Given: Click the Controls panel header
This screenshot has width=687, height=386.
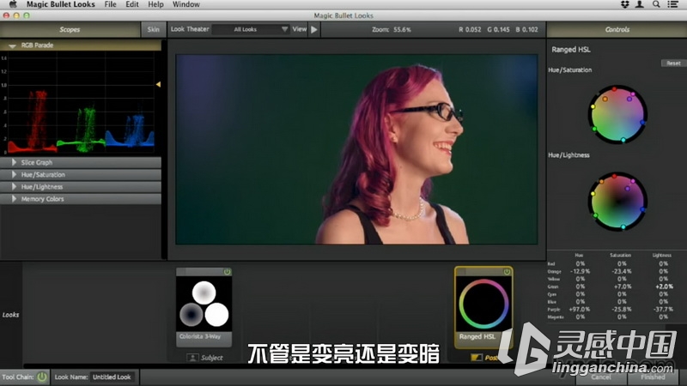Looking at the screenshot, I should pyautogui.click(x=617, y=30).
